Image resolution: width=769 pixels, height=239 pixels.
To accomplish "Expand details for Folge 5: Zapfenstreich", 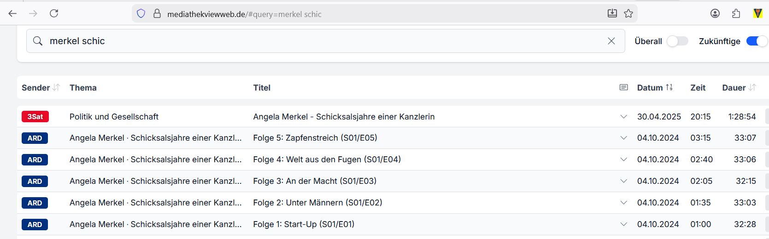I will click(624, 138).
